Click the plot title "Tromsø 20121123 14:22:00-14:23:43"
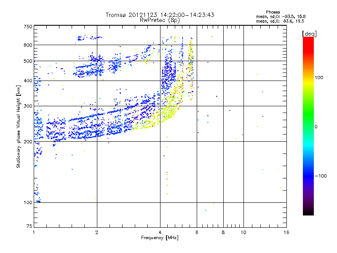Viewport: 337px width, 253px height. pyautogui.click(x=160, y=15)
